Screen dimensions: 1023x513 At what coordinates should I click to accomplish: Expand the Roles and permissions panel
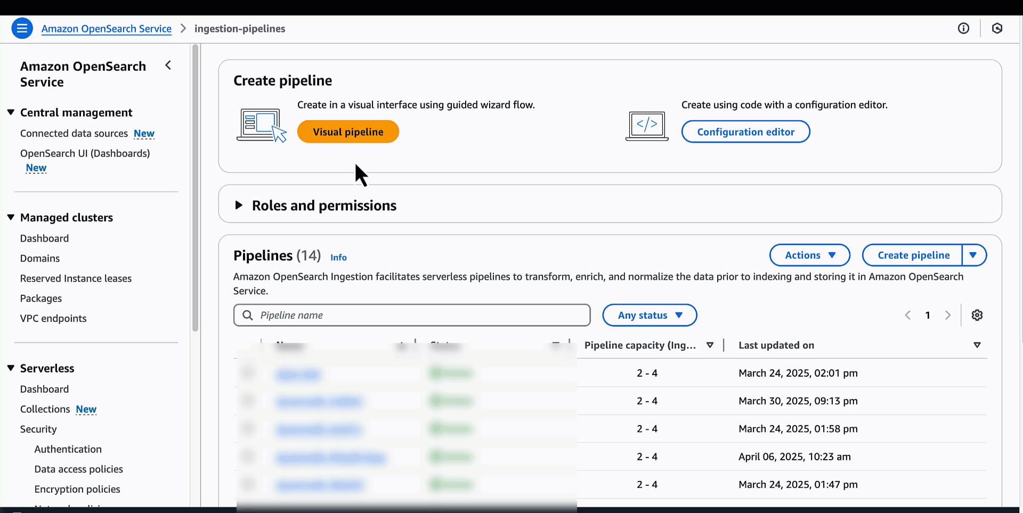click(x=239, y=205)
